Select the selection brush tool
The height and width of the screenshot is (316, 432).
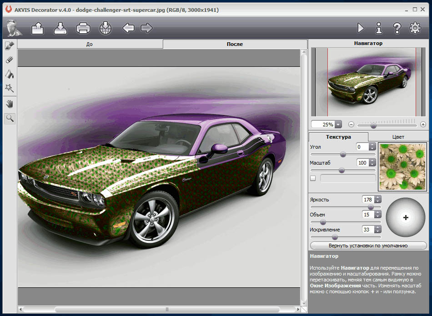click(x=10, y=45)
